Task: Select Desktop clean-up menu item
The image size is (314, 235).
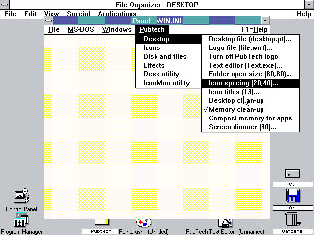Action: pyautogui.click(x=250, y=101)
